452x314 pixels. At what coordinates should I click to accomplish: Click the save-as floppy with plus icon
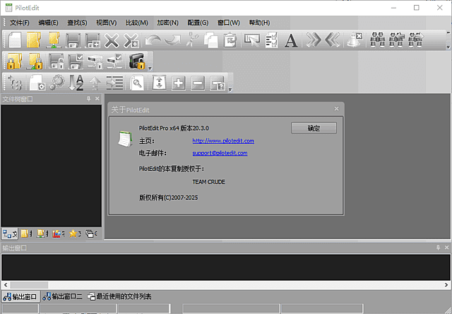click(93, 40)
